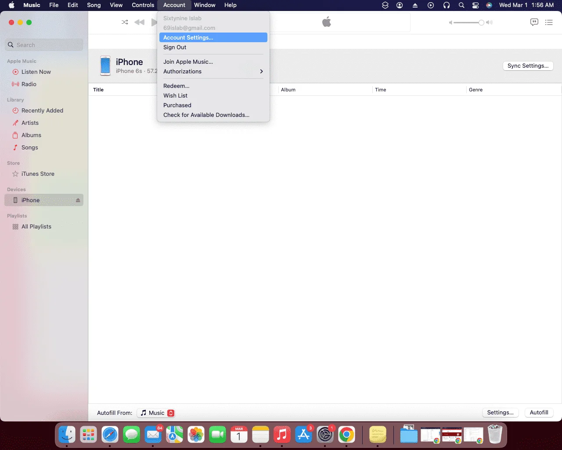The width and height of the screenshot is (562, 450).
Task: Adjust the volume slider knob
Action: point(481,22)
